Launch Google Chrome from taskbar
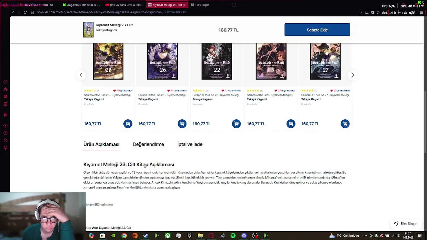 [x=124, y=236]
